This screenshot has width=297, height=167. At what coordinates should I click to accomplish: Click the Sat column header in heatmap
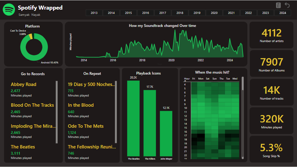[208, 79]
